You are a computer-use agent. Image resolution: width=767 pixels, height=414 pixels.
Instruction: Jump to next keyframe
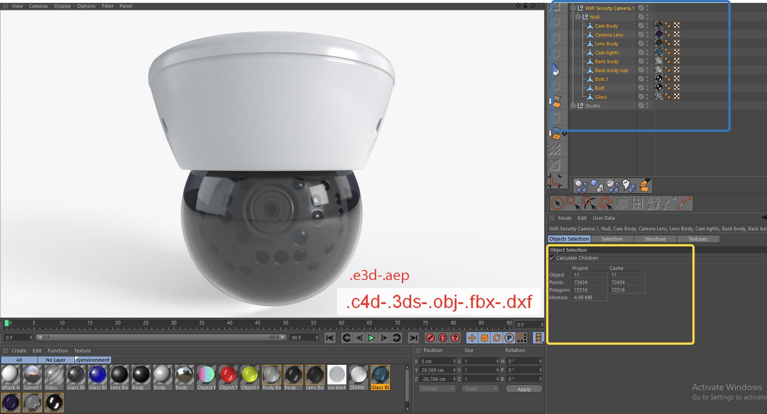pos(396,338)
